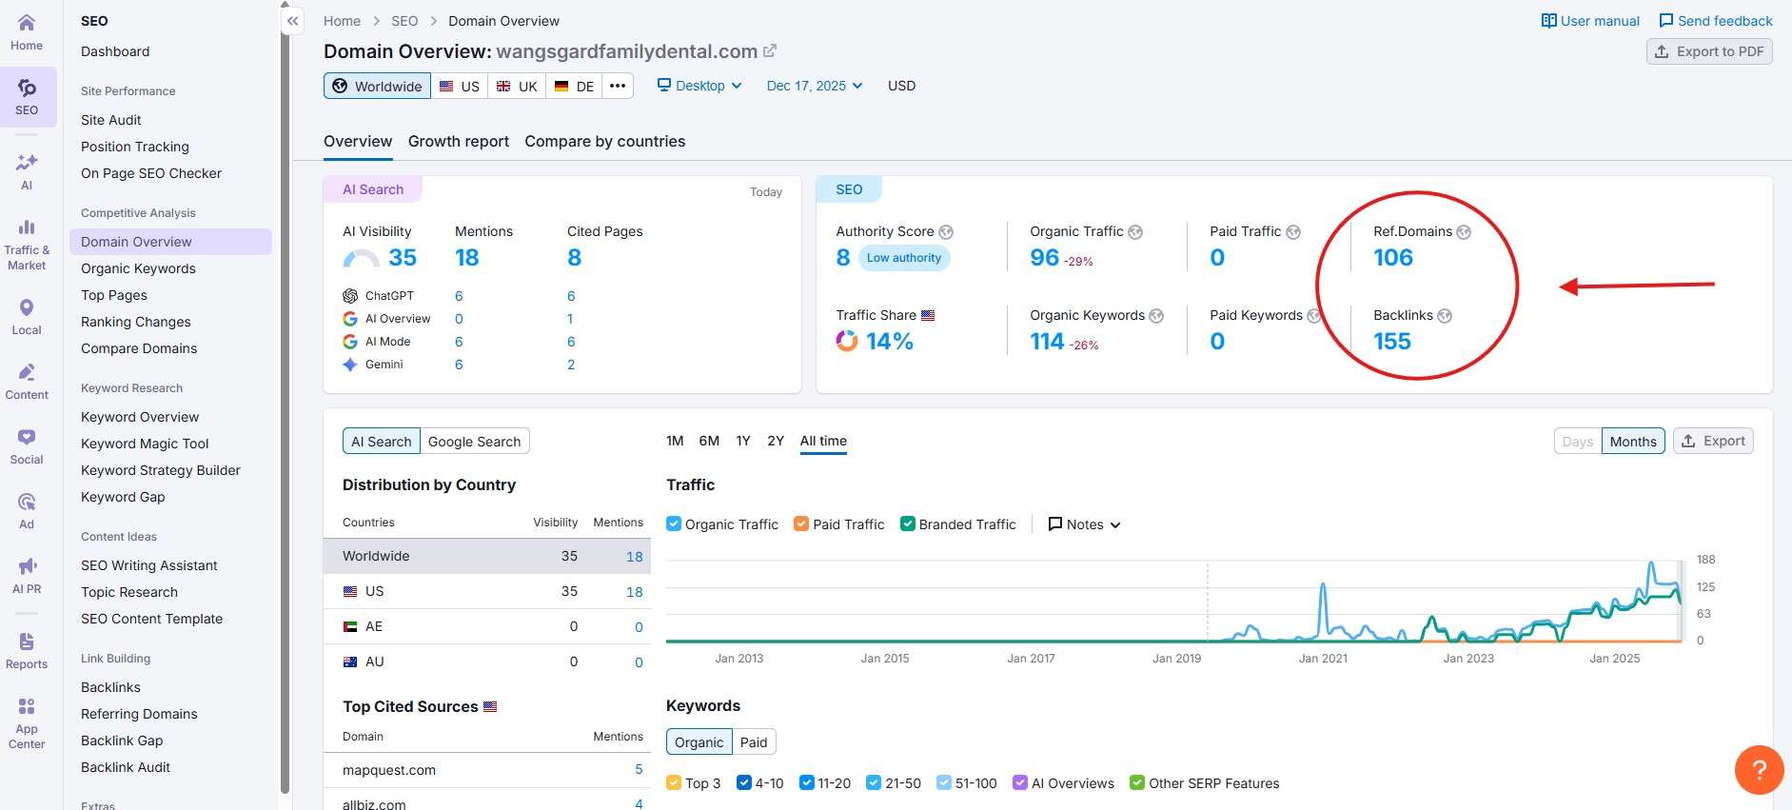1792x810 pixels.
Task: Open Backlink Audit in sidebar
Action: click(126, 767)
